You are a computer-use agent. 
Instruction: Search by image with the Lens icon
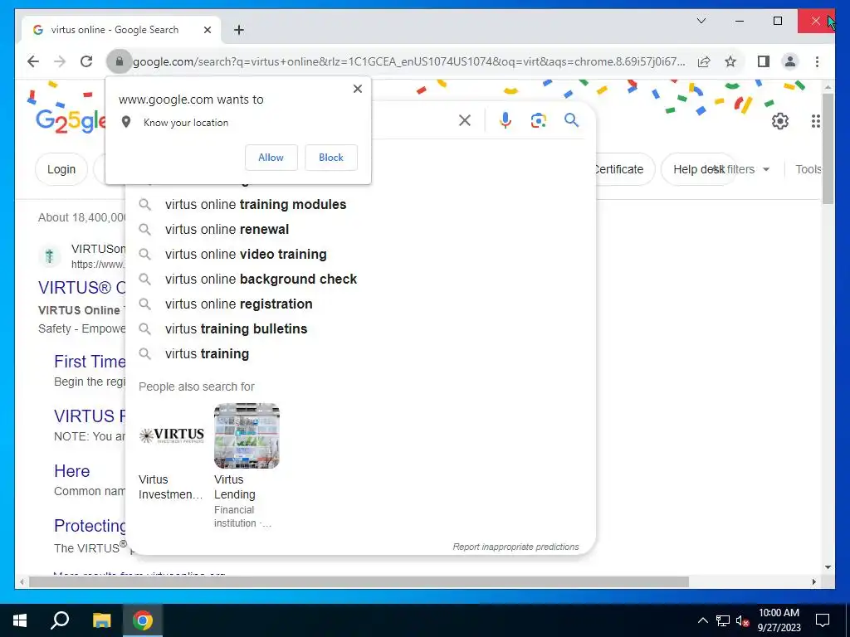pyautogui.click(x=538, y=120)
